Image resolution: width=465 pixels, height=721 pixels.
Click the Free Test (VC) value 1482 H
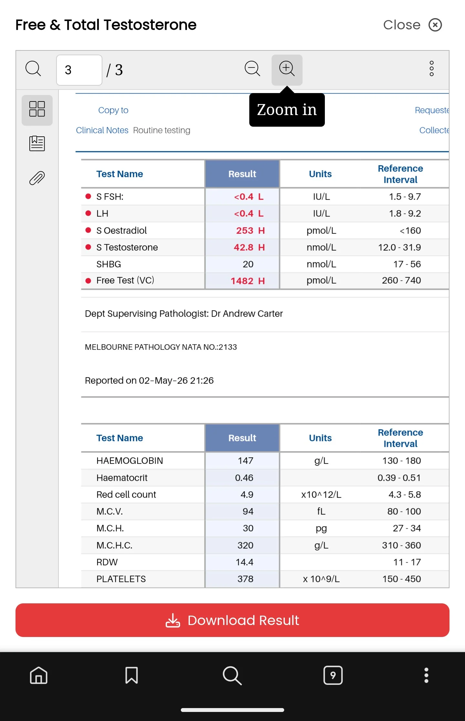coord(248,281)
